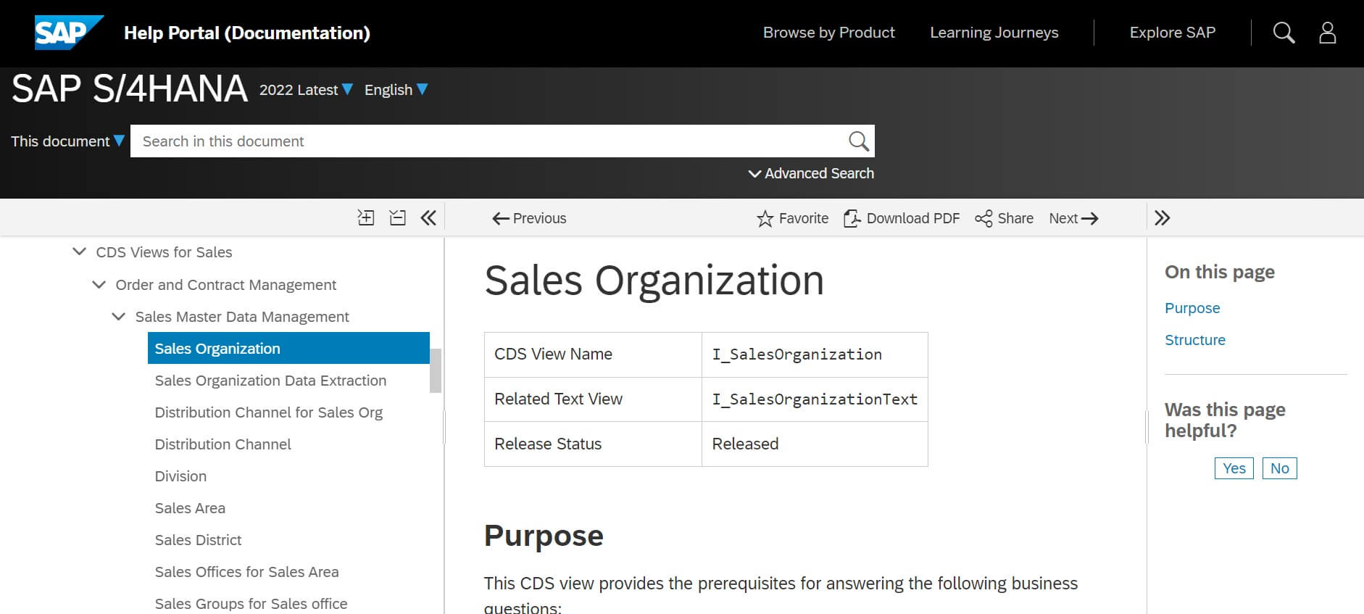Open the This document scope dropdown
This screenshot has width=1364, height=614.
pyautogui.click(x=67, y=141)
